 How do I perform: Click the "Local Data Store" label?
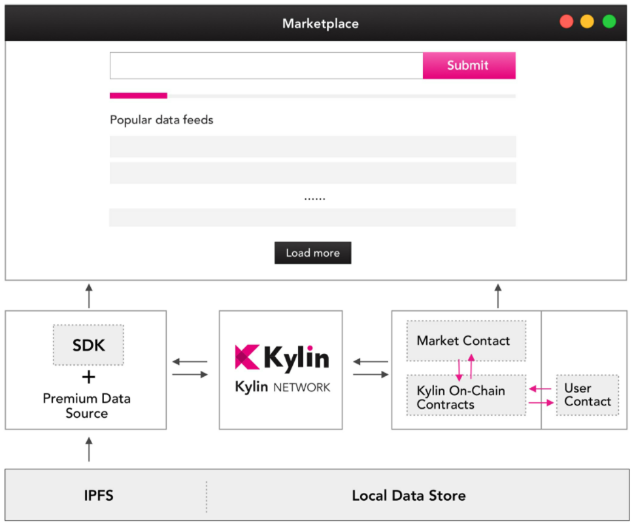[409, 496]
